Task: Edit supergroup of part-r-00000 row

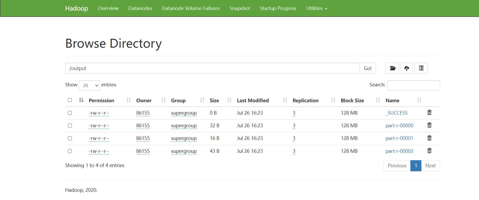Action: 184,126
